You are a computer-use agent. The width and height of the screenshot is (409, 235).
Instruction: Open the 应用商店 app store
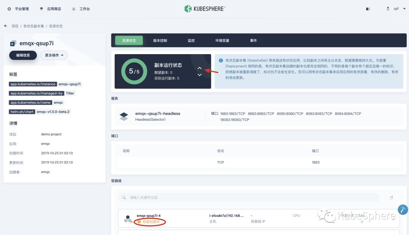(x=50, y=9)
